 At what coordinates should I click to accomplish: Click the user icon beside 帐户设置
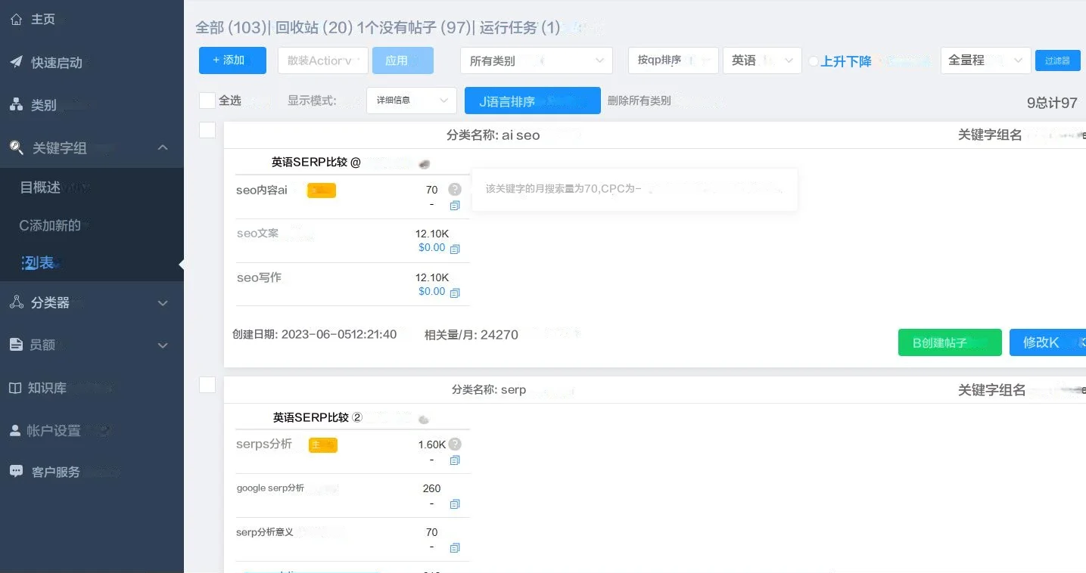[x=15, y=430]
